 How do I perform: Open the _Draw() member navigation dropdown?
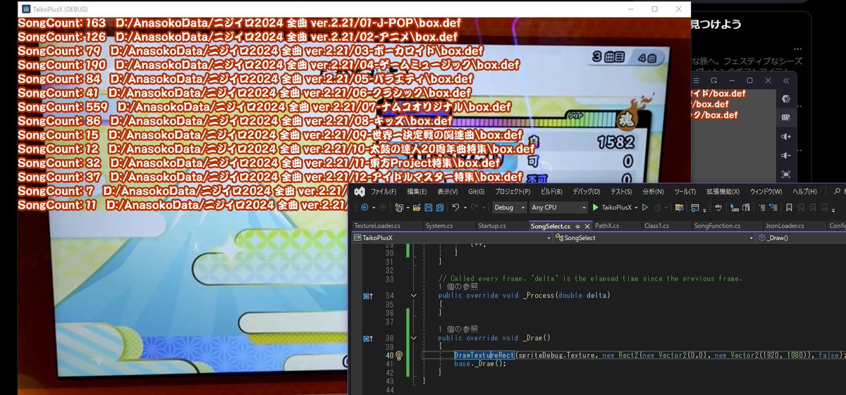(x=801, y=238)
